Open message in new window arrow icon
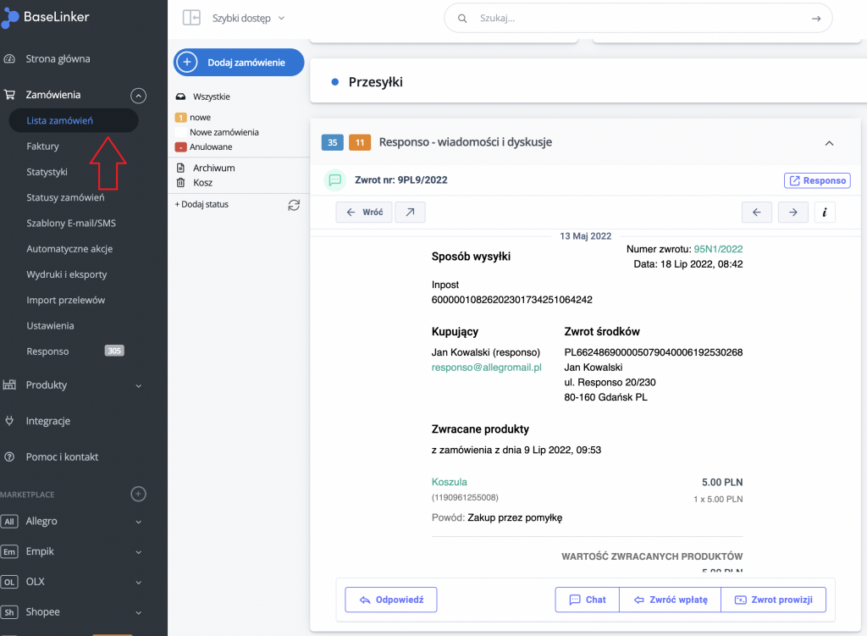Image resolution: width=867 pixels, height=636 pixels. coord(410,213)
